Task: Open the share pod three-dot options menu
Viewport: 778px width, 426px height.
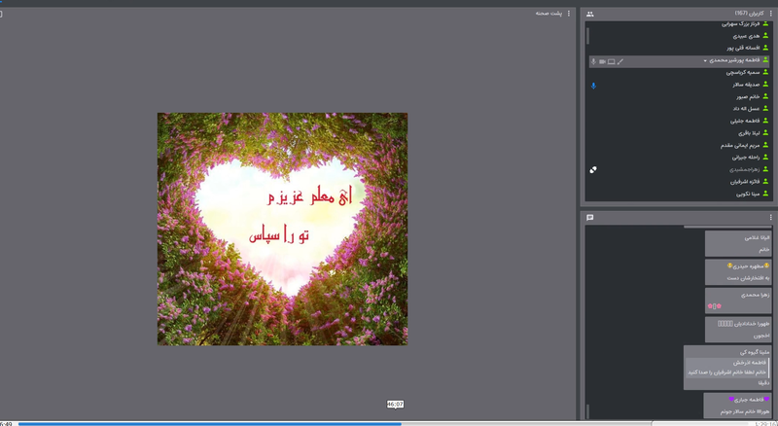Action: pos(567,14)
